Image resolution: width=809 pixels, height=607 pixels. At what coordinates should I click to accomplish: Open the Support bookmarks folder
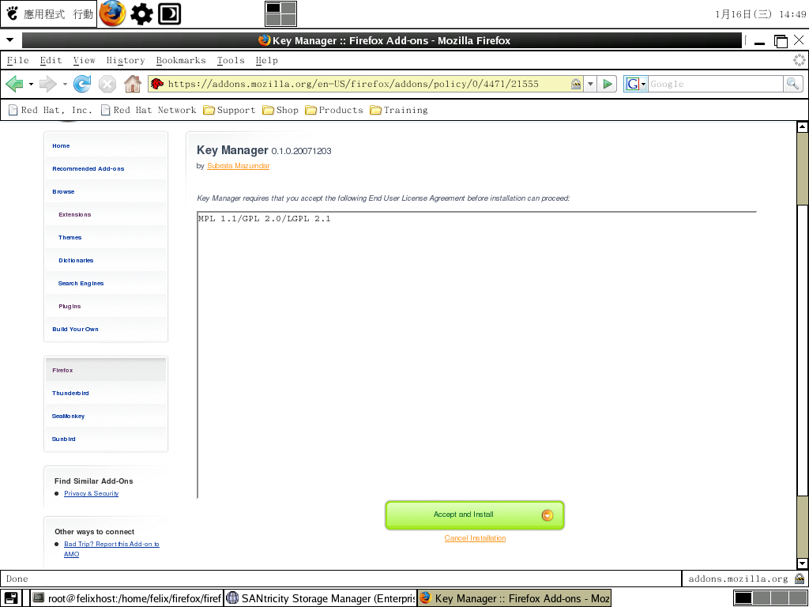(x=229, y=110)
